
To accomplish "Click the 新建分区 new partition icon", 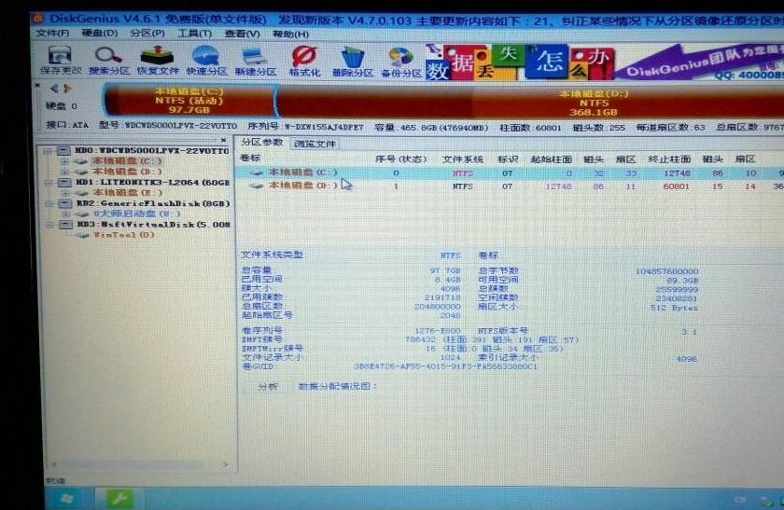I will pos(256,61).
